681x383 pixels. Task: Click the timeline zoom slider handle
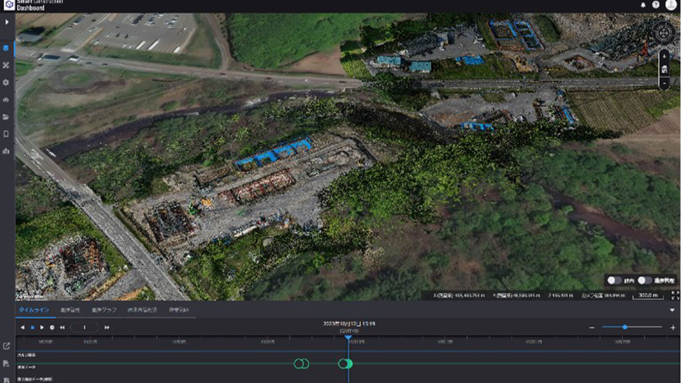click(x=625, y=327)
